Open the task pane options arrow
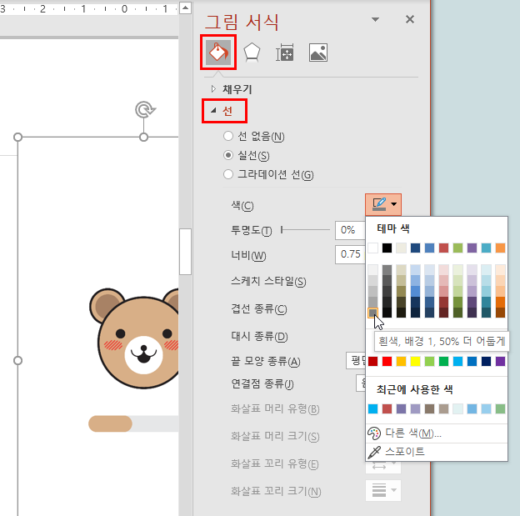520x516 pixels. point(375,19)
